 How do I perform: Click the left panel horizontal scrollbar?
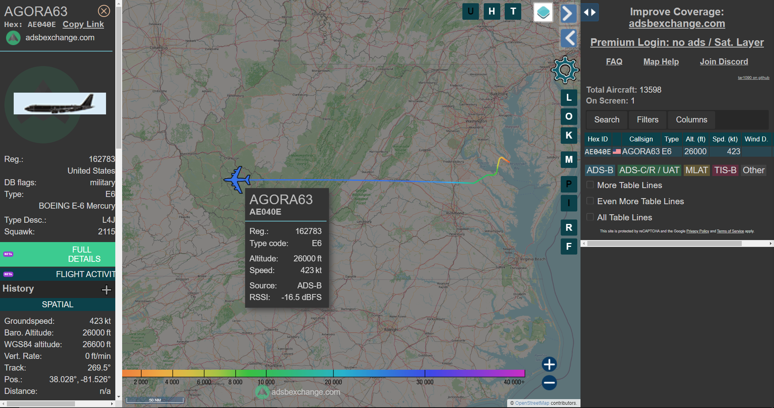[40, 404]
